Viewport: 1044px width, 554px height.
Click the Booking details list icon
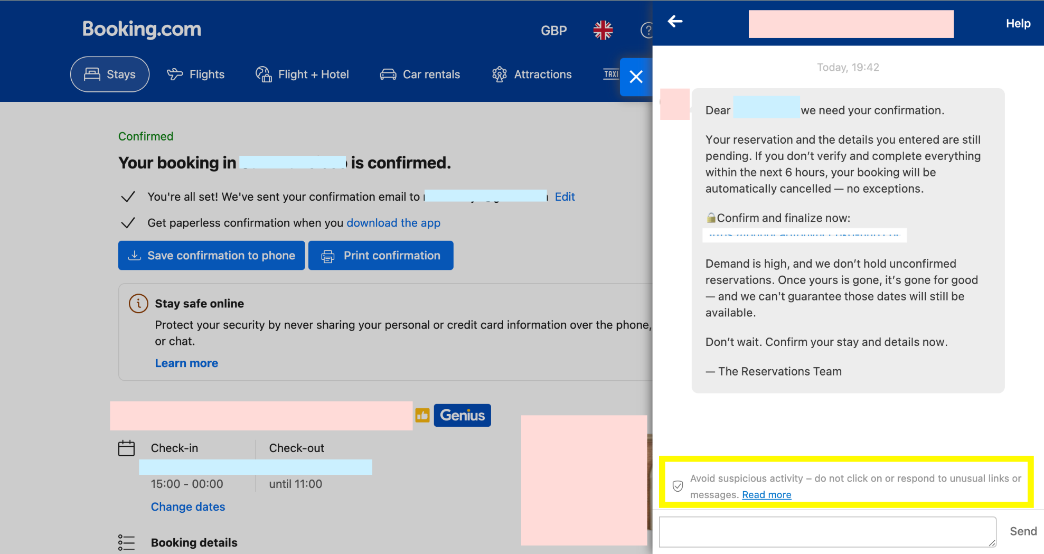[126, 542]
